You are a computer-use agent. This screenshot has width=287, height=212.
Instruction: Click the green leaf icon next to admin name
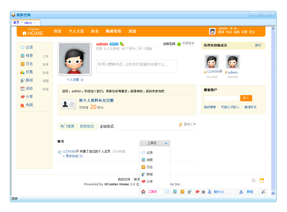(x=122, y=44)
